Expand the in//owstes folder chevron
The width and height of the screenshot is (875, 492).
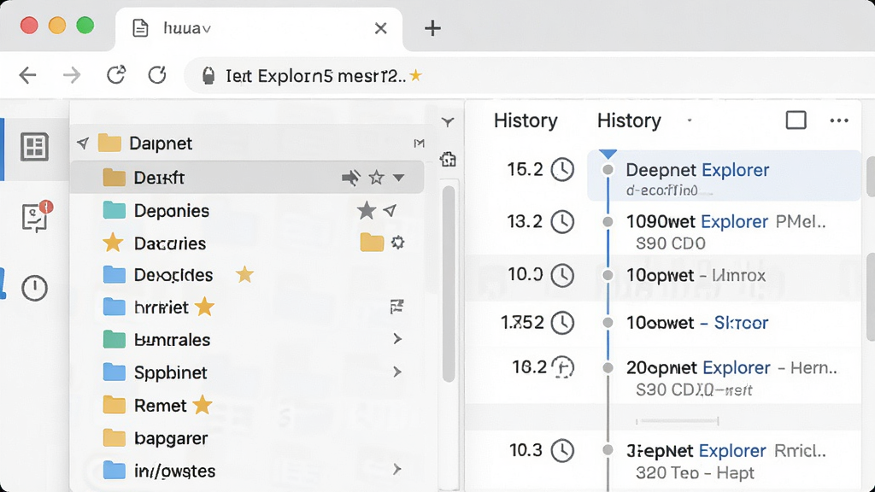coord(396,469)
